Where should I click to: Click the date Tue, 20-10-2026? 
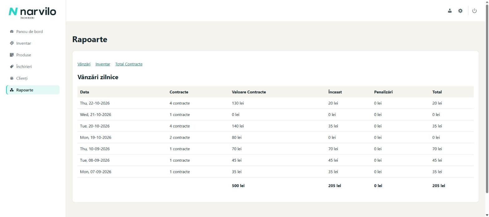click(x=95, y=126)
